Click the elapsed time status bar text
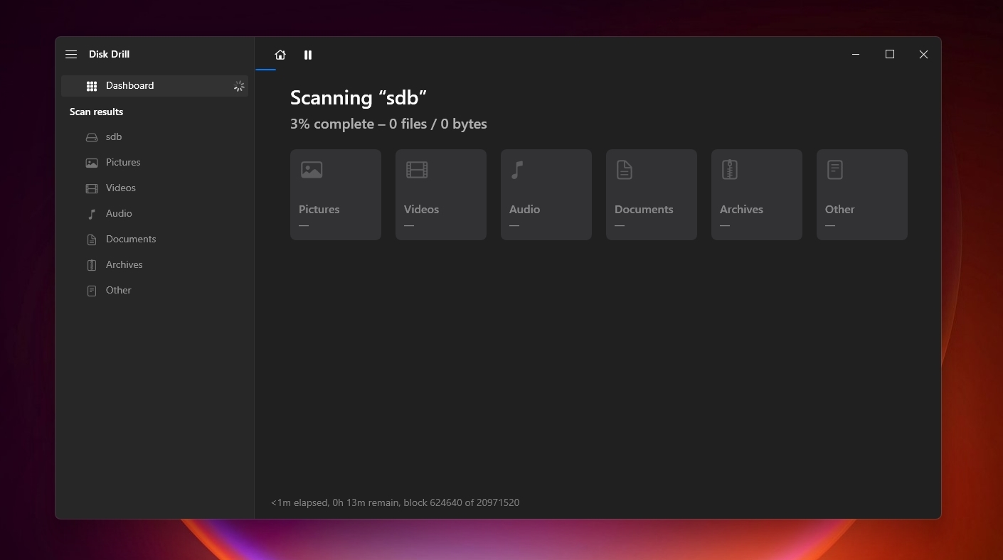This screenshot has height=560, width=1003. click(396, 502)
